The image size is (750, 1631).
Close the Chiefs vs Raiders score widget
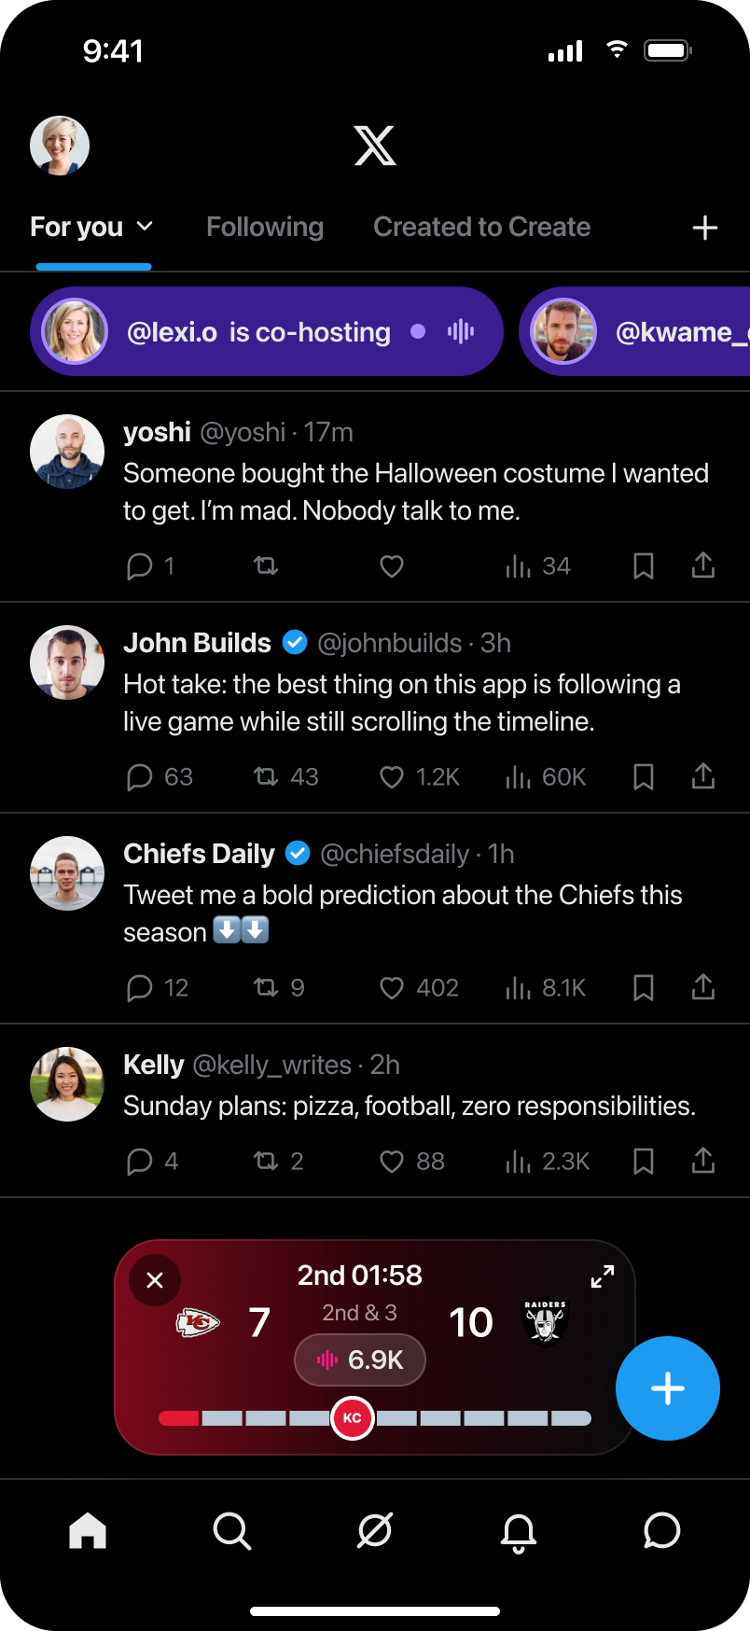click(x=155, y=1280)
